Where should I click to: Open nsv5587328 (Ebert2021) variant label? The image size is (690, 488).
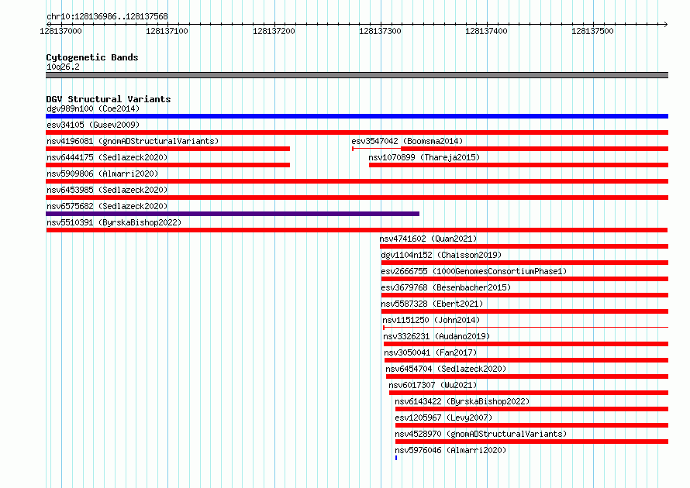pyautogui.click(x=432, y=304)
